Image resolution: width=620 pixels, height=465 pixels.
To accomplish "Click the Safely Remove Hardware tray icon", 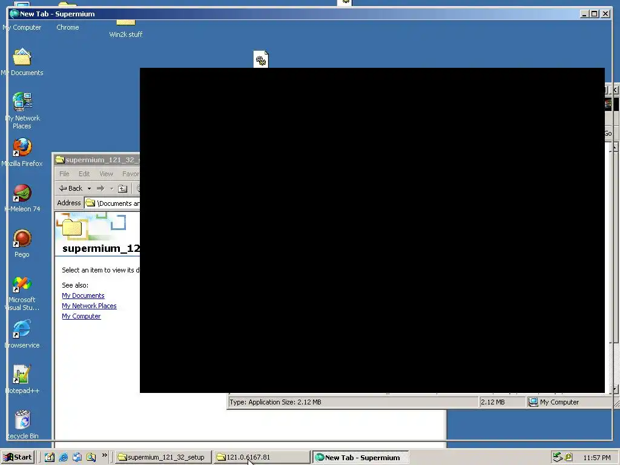I will tap(558, 457).
